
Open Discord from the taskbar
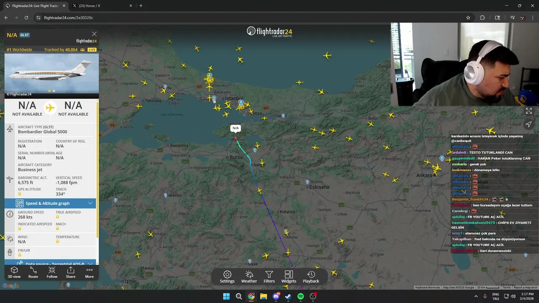point(276,296)
